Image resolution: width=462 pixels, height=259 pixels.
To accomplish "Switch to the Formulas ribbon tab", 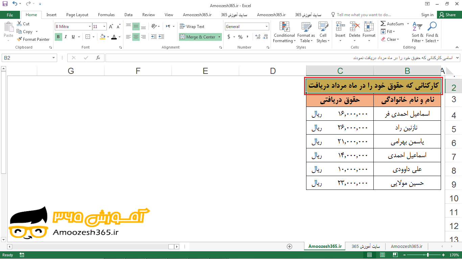I will coord(106,15).
